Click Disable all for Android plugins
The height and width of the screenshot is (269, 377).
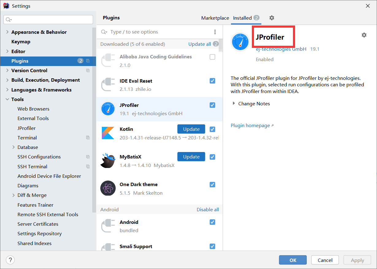click(208, 209)
